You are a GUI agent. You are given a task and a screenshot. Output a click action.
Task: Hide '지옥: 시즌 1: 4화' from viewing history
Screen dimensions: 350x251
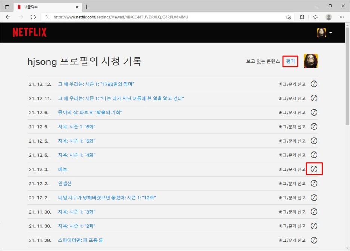(x=314, y=155)
